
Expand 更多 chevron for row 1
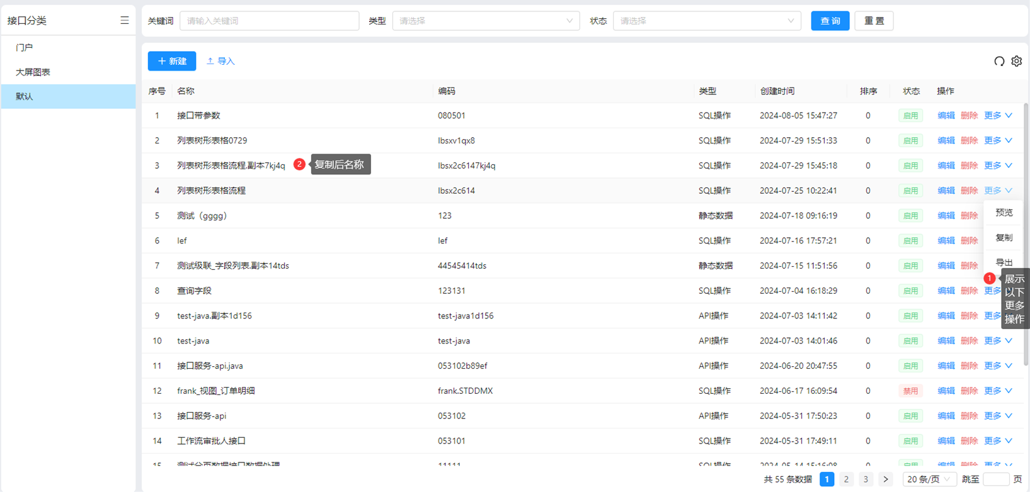point(1009,116)
